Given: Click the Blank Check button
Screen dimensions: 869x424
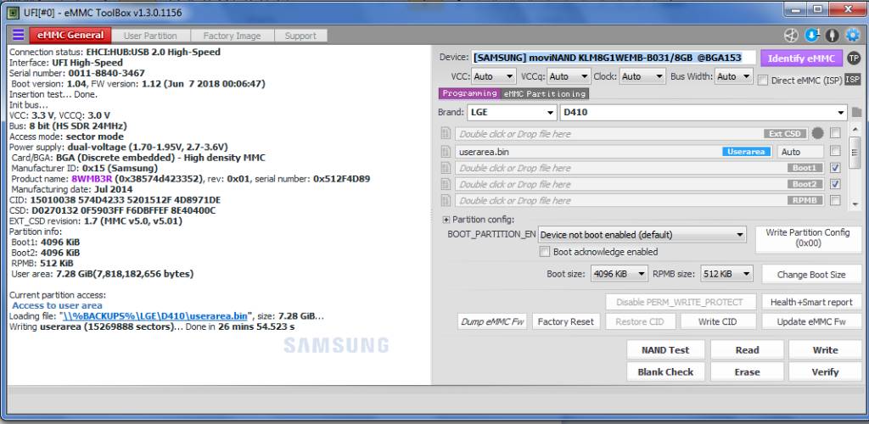Looking at the screenshot, I should 665,372.
